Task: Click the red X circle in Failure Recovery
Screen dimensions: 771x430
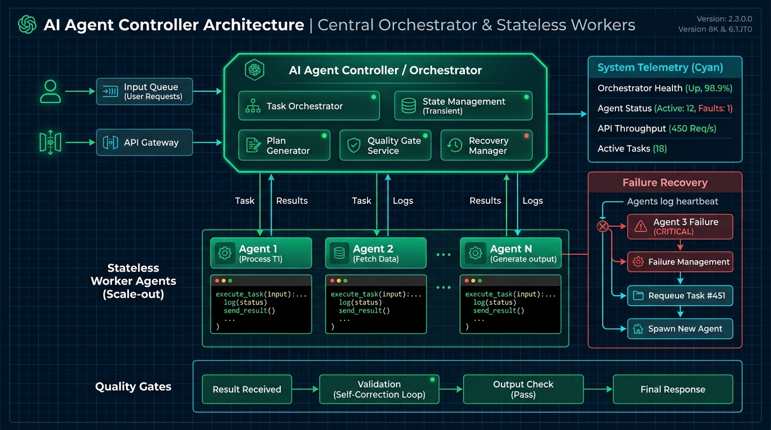Action: [602, 226]
